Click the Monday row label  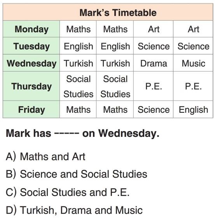click(x=31, y=29)
